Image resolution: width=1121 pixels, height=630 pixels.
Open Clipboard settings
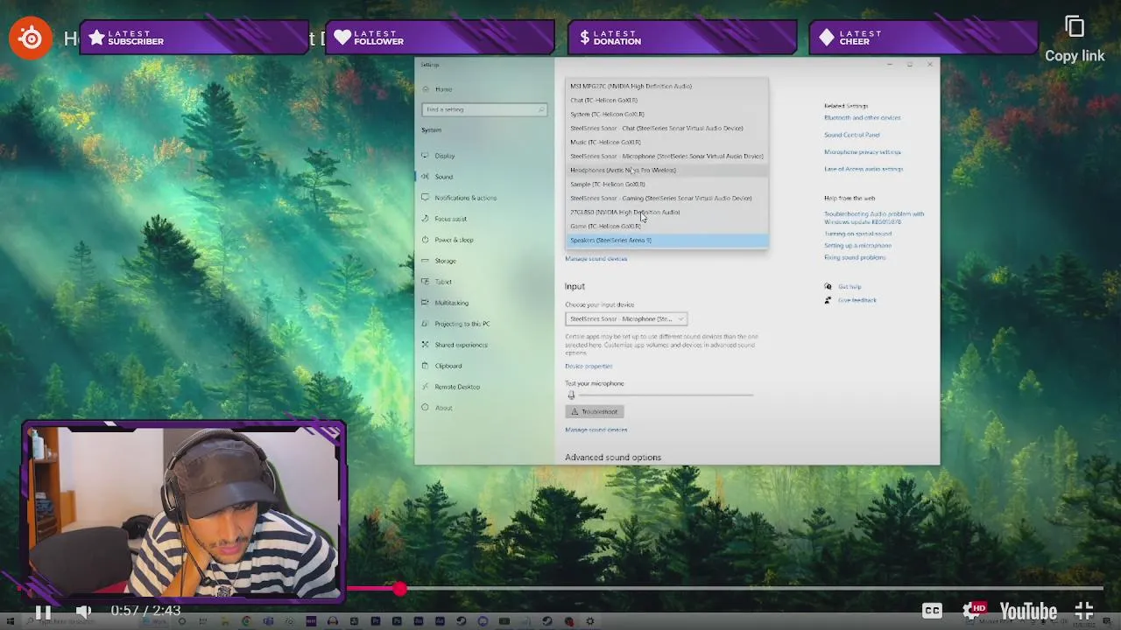[x=448, y=366]
